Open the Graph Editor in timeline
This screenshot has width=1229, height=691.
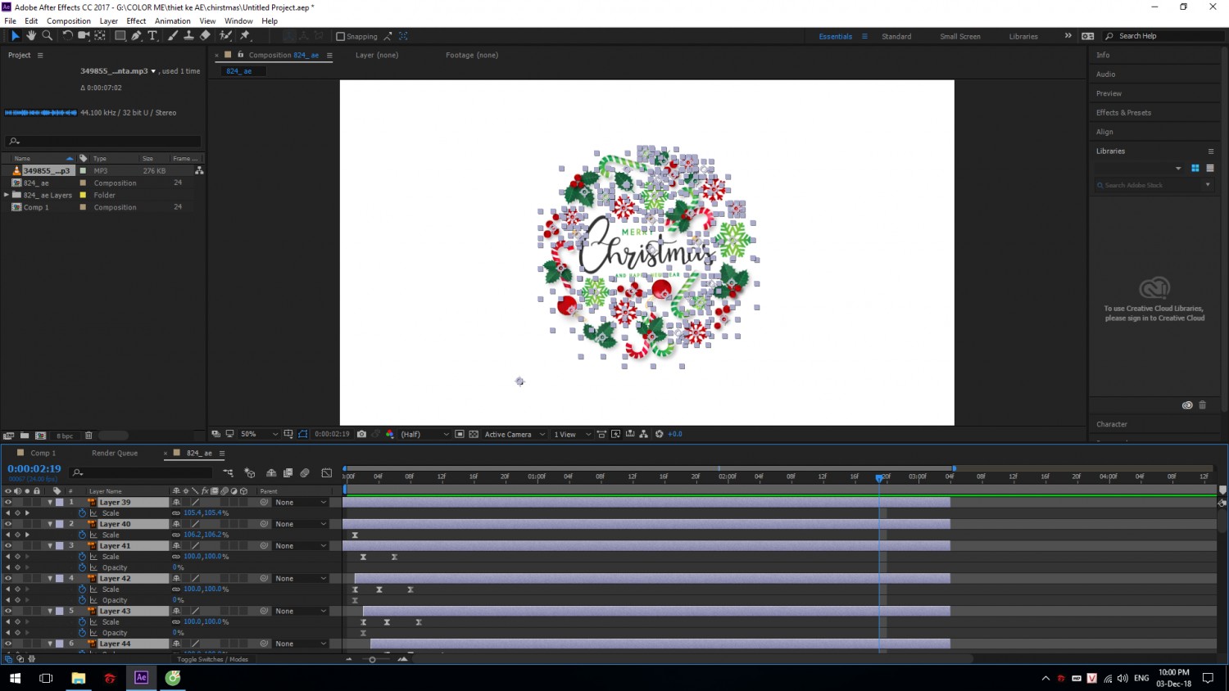pyautogui.click(x=327, y=472)
